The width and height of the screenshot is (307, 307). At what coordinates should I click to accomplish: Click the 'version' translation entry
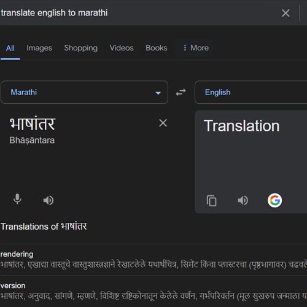pos(153,291)
